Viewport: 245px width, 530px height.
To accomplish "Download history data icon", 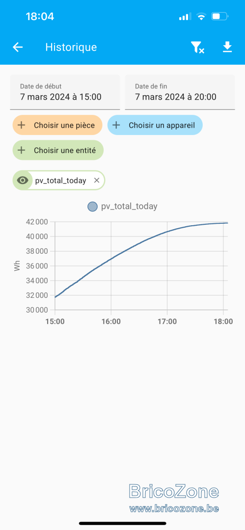I will coord(227,47).
